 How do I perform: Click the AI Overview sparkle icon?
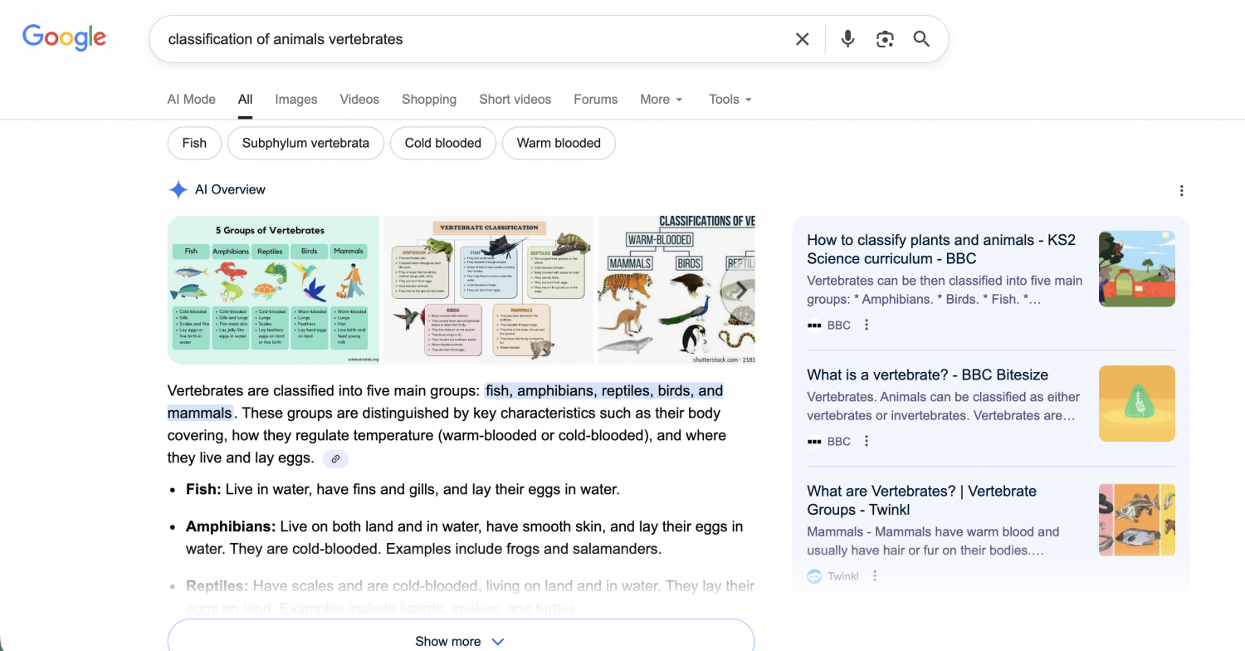[178, 189]
